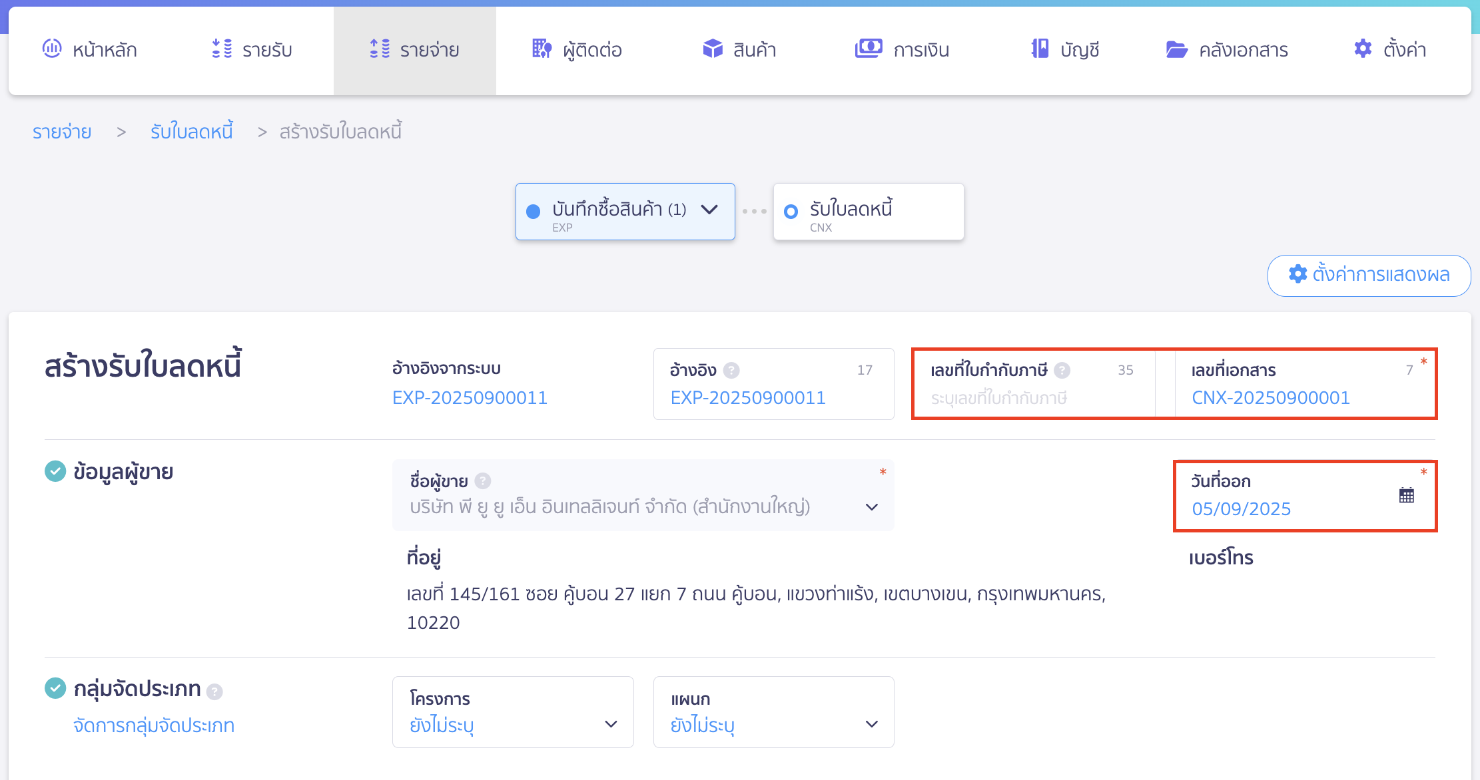Click the รายรับ coins icon
Image resolution: width=1480 pixels, height=780 pixels.
pyautogui.click(x=222, y=49)
